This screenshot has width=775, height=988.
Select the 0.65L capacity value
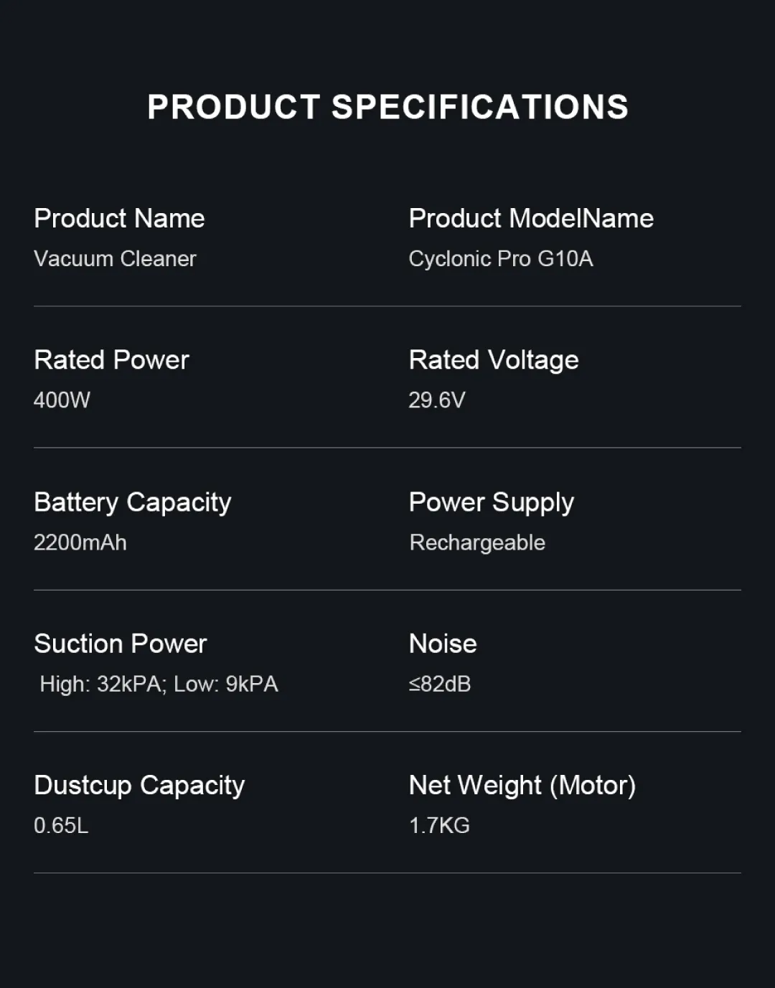tap(61, 825)
